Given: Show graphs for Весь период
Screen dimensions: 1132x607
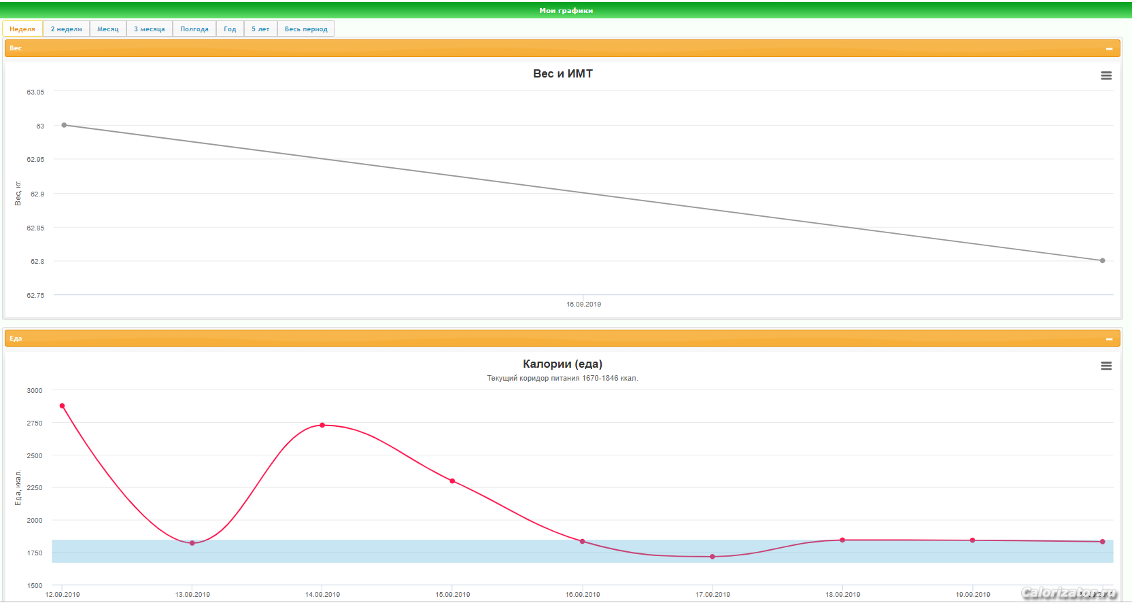Looking at the screenshot, I should click(306, 29).
